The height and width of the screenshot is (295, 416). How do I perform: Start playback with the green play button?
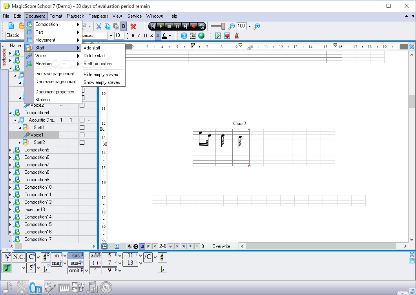click(161, 26)
